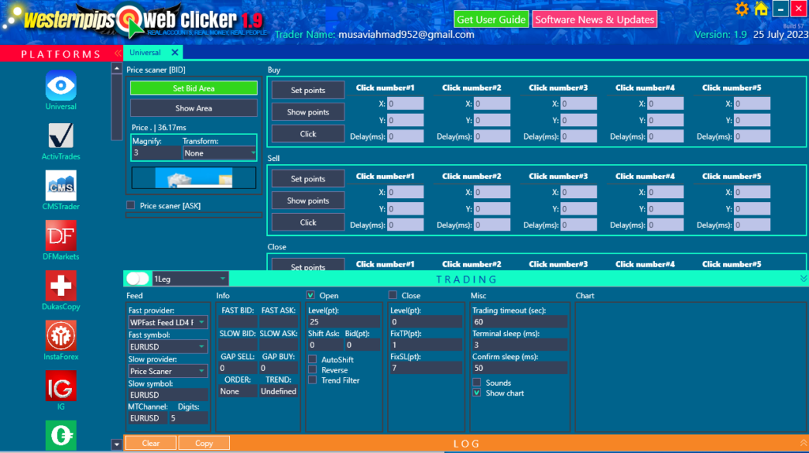Click the Click button in Sell section
The image size is (809, 453).
coord(308,222)
